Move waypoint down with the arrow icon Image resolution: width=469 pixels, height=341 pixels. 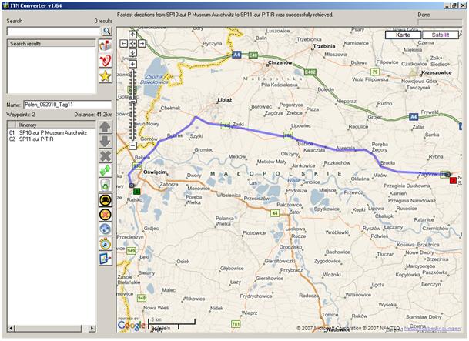click(106, 142)
